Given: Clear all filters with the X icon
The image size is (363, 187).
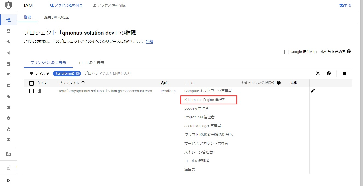Looking at the screenshot, I should tap(318, 73).
